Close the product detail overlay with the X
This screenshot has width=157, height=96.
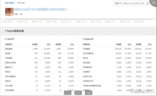pos(154,3)
